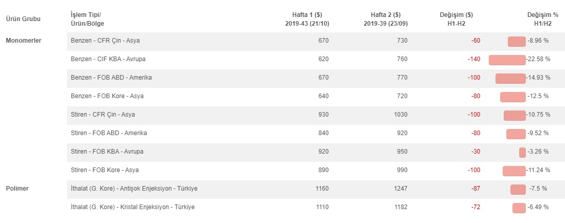Screen dimensions: 565x223
Task: Click the Değişim % H1/H2 header
Action: point(543,19)
